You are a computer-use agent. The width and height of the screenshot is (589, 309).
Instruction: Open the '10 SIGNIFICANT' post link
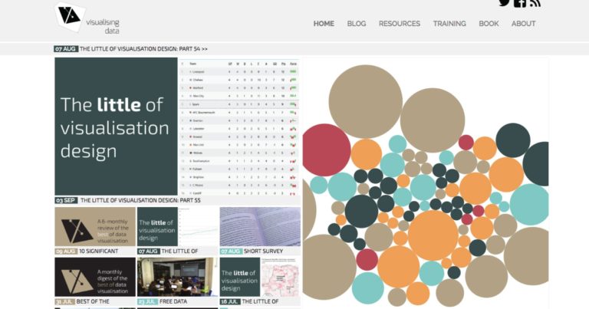click(98, 251)
